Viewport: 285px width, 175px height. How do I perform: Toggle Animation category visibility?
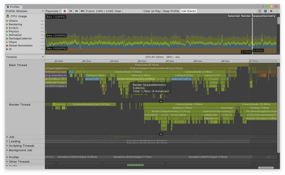click(7, 35)
